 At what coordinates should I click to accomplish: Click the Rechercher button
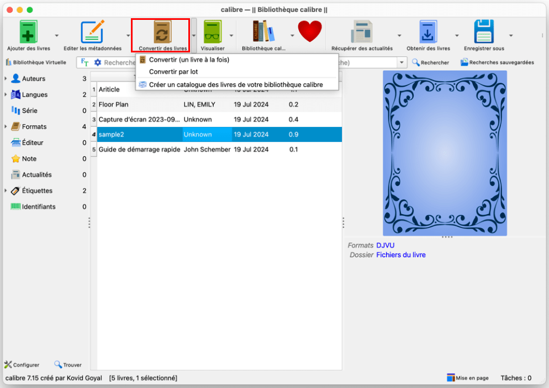[430, 62]
